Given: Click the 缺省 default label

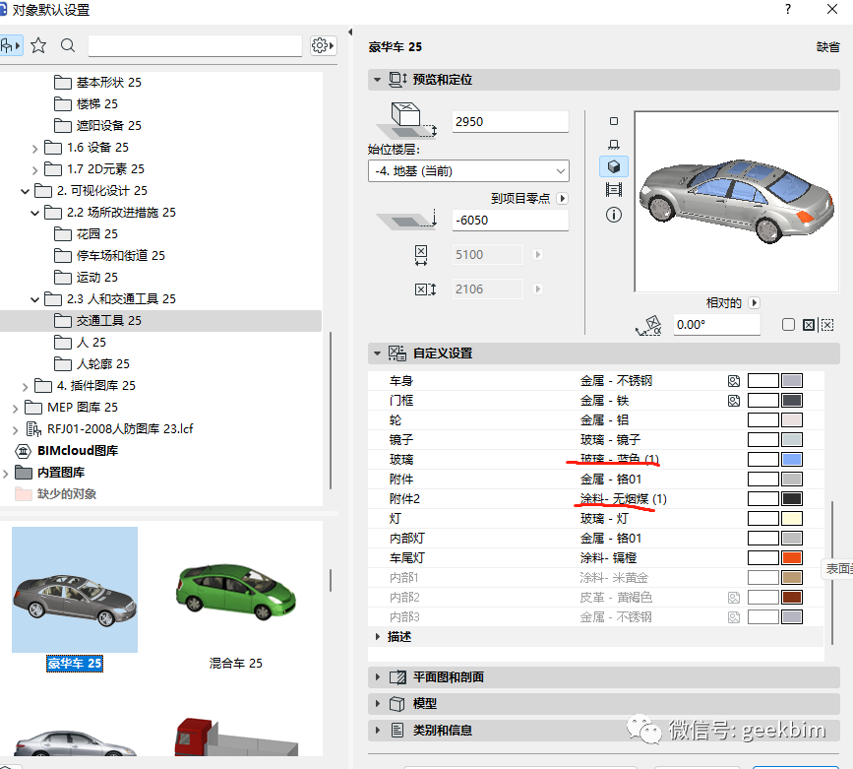Looking at the screenshot, I should pyautogui.click(x=828, y=47).
